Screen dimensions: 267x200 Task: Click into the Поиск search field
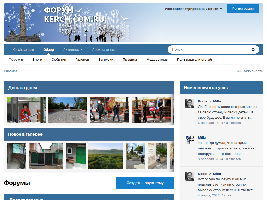click(209, 49)
